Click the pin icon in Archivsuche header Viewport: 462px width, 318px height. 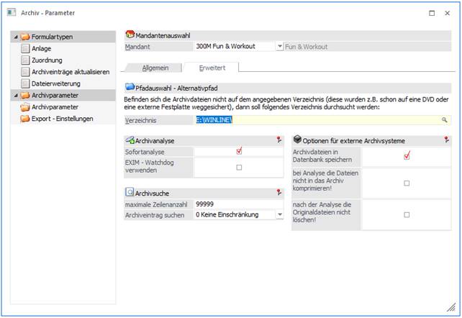click(x=279, y=193)
